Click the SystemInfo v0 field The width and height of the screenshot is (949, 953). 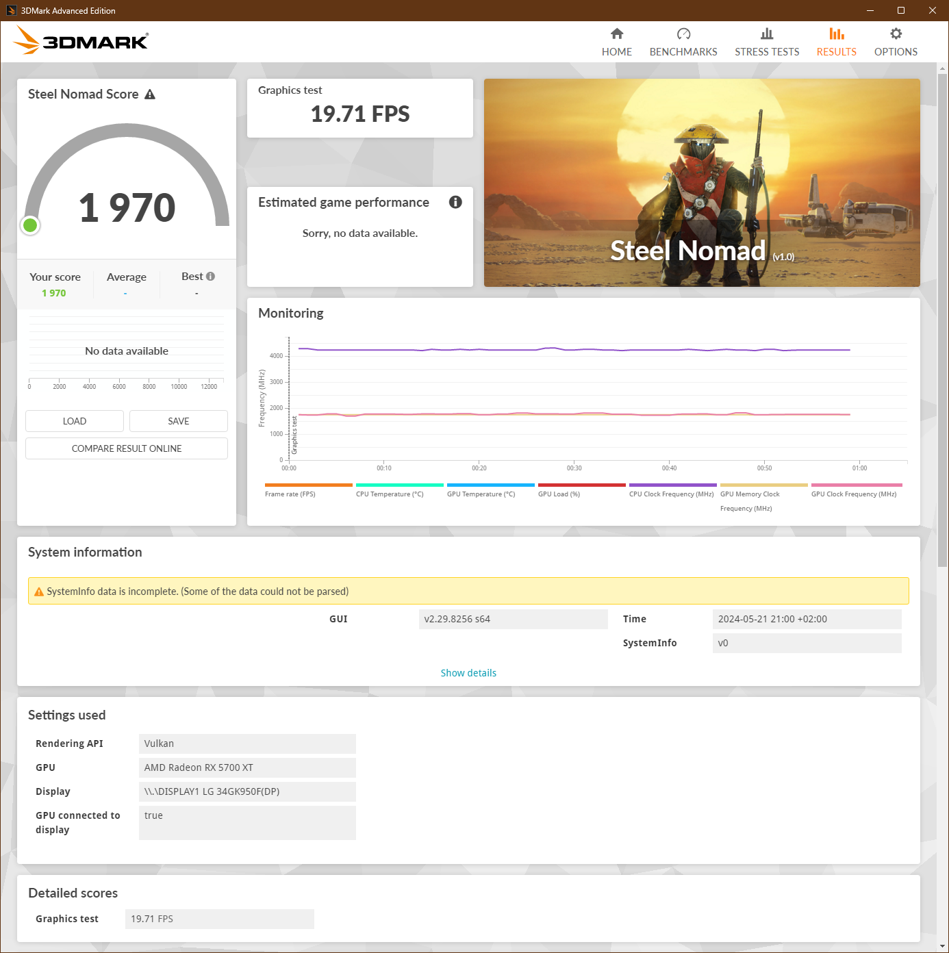[807, 643]
